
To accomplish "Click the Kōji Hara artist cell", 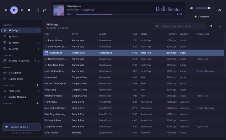I will click(77, 133).
